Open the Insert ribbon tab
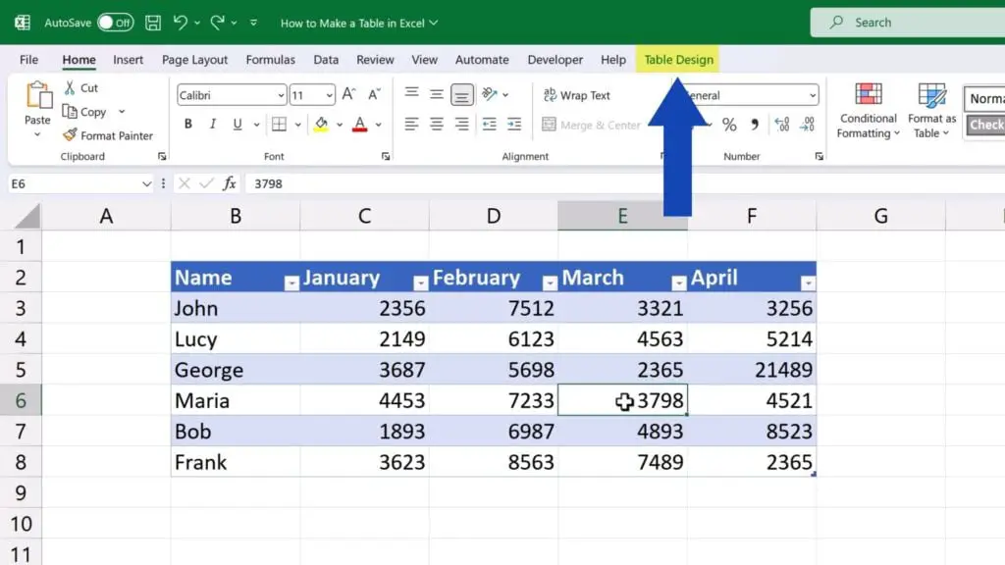This screenshot has height=565, width=1005. point(128,60)
